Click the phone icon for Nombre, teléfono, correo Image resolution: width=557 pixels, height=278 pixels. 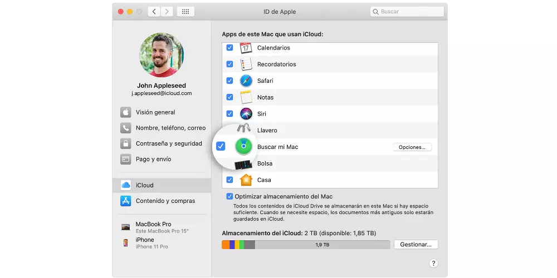click(x=125, y=128)
